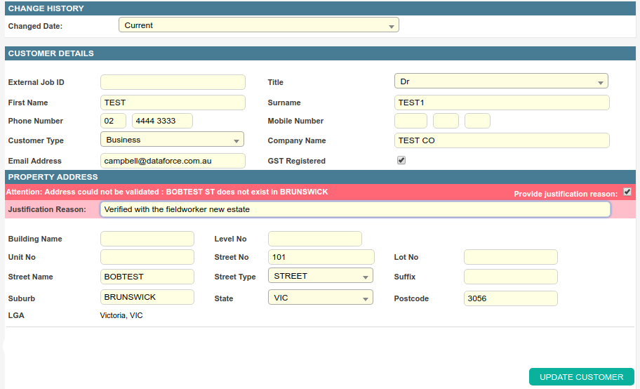Click the Building Name field
This screenshot has height=389, width=640.
[147, 239]
